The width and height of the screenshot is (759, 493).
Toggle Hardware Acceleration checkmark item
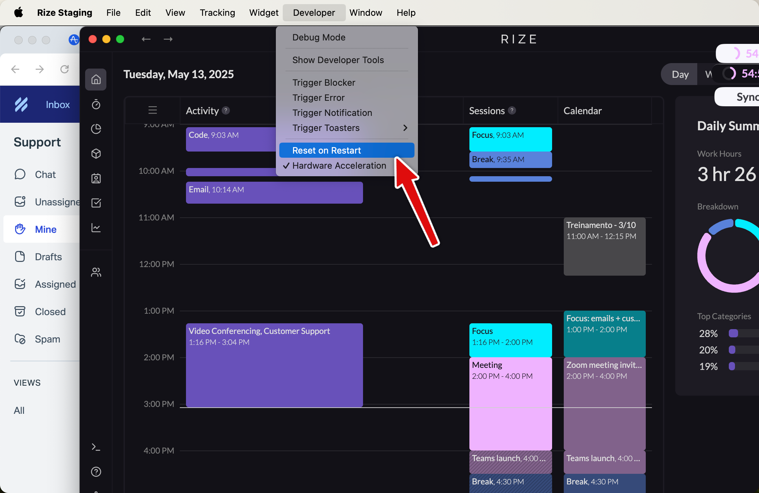click(x=339, y=166)
